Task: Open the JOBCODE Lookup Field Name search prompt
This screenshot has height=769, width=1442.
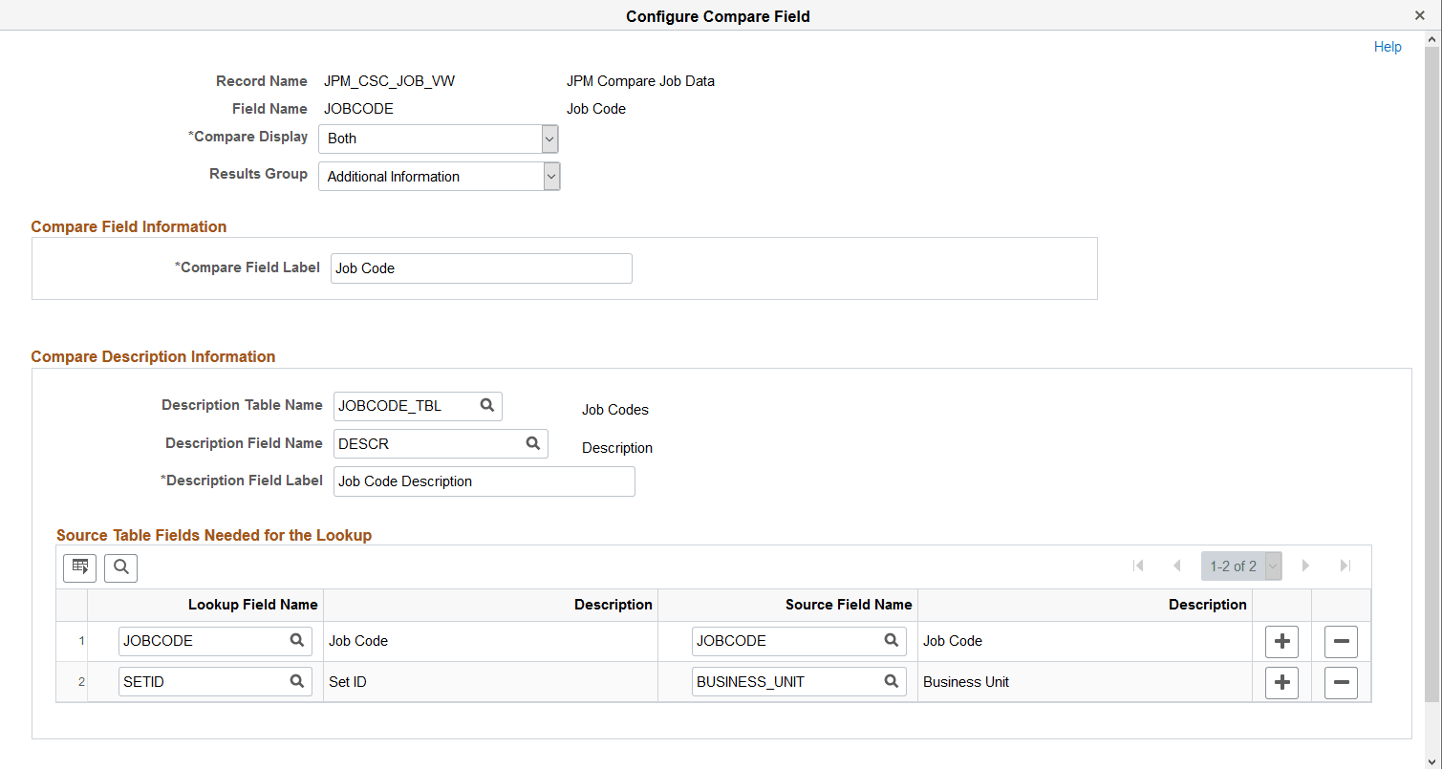Action: (297, 641)
